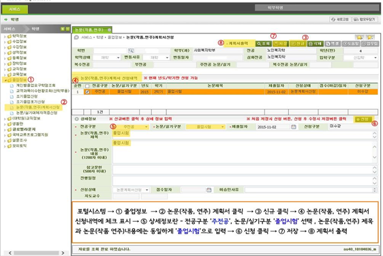383x256 pixels.
Task: Click the yellow 신청 apply button
Action: 363,119
